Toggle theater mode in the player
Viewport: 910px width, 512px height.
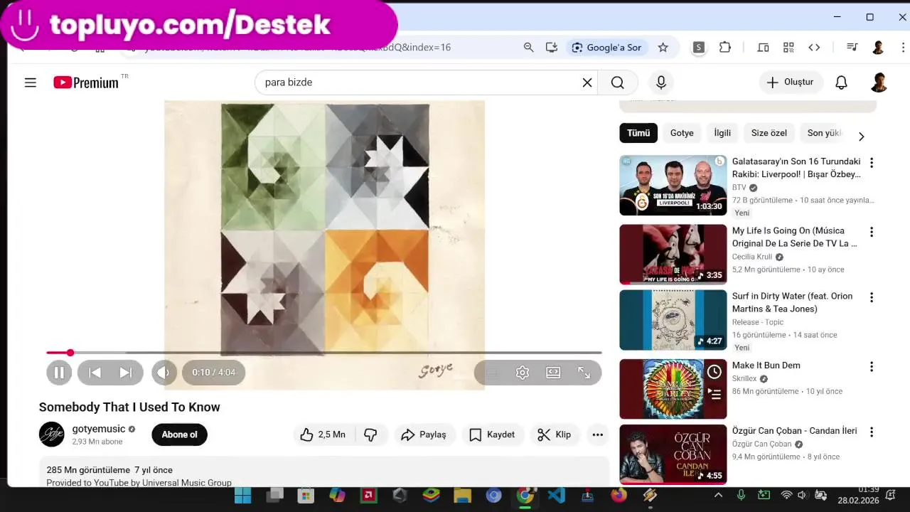coord(553,373)
